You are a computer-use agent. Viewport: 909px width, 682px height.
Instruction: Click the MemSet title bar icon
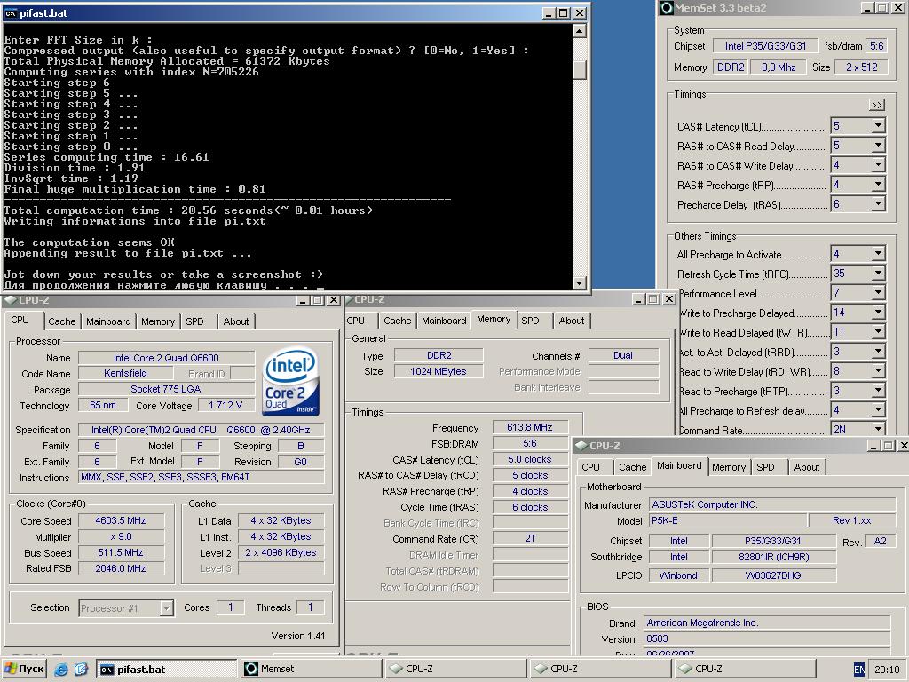pos(667,7)
